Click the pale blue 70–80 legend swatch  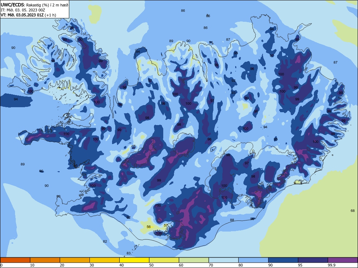[223, 260]
